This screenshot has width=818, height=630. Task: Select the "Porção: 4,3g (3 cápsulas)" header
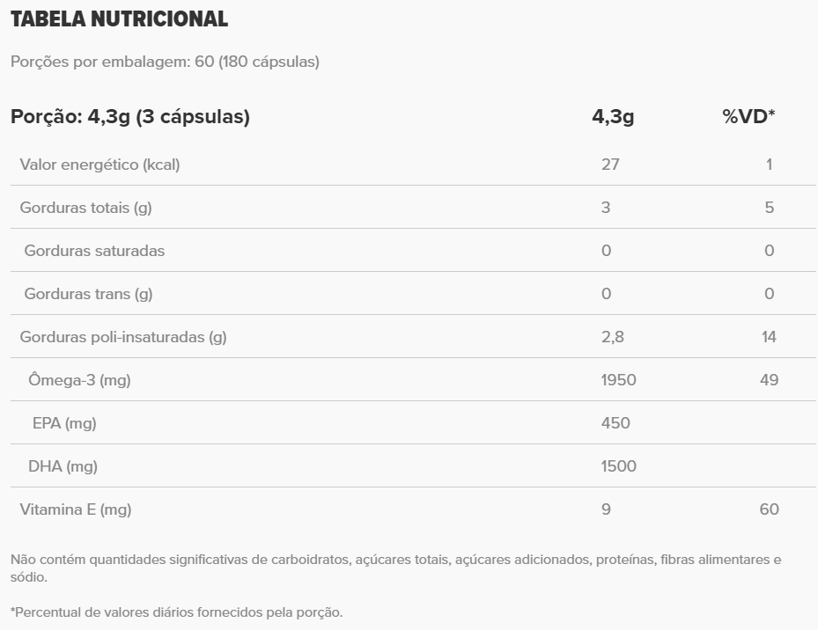click(x=130, y=117)
